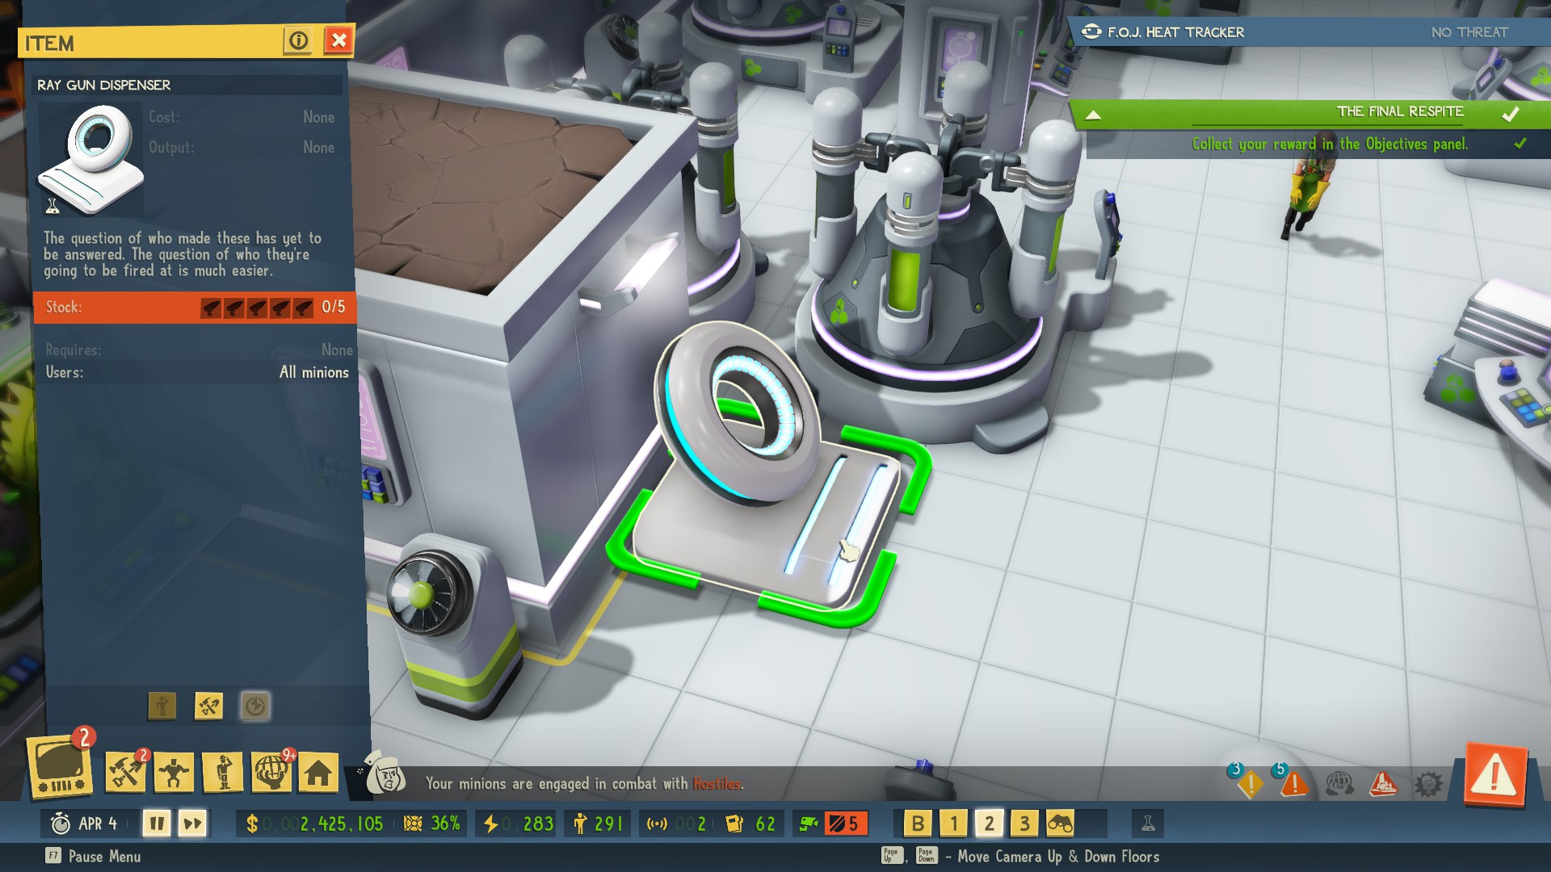Image resolution: width=1551 pixels, height=872 pixels.
Task: Click the big orange alert button
Action: (x=1494, y=776)
